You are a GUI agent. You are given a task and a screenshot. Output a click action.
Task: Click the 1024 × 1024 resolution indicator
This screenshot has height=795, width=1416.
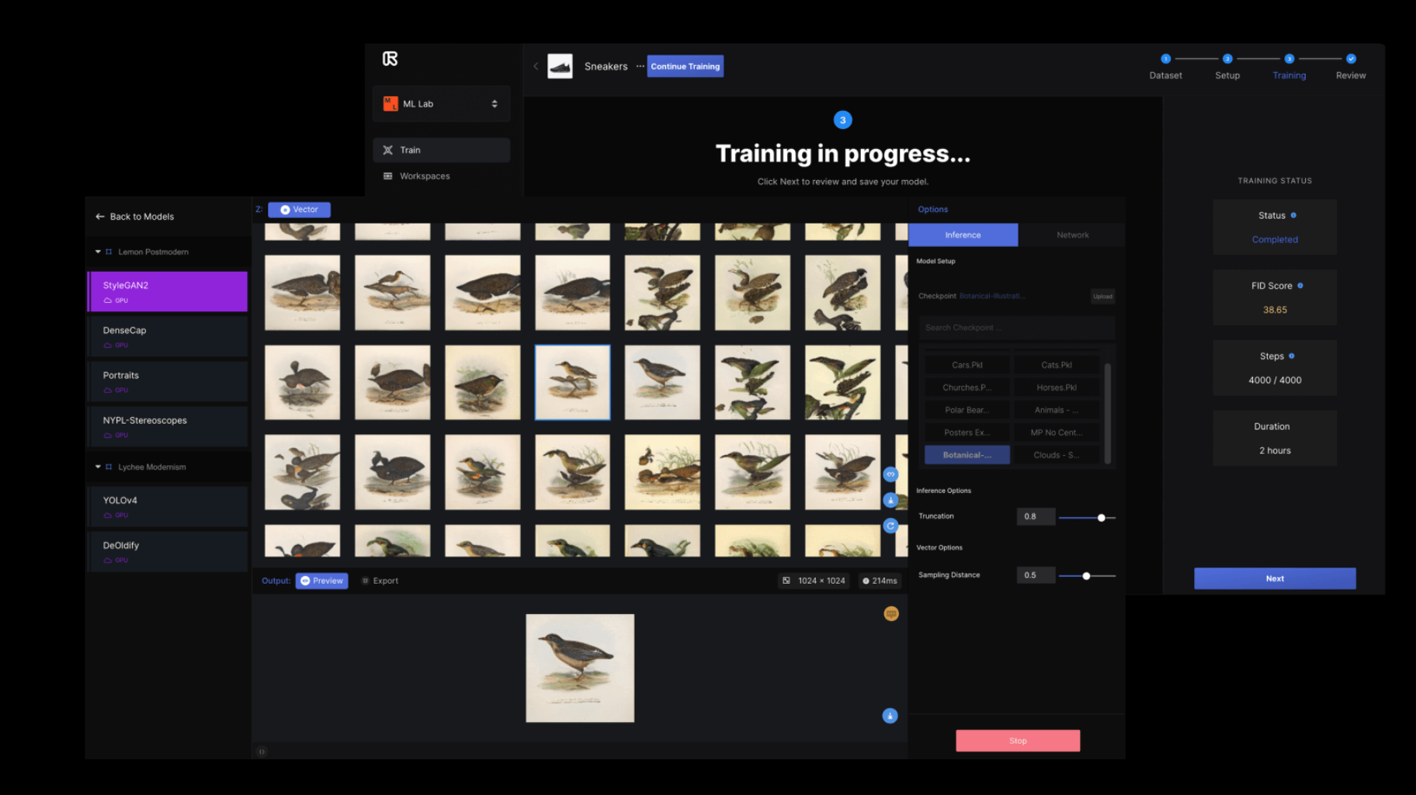(814, 581)
